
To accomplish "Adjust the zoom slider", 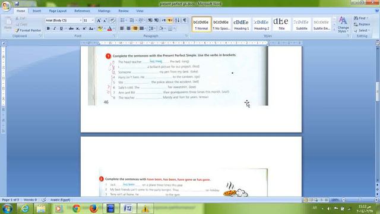I will (x=360, y=200).
